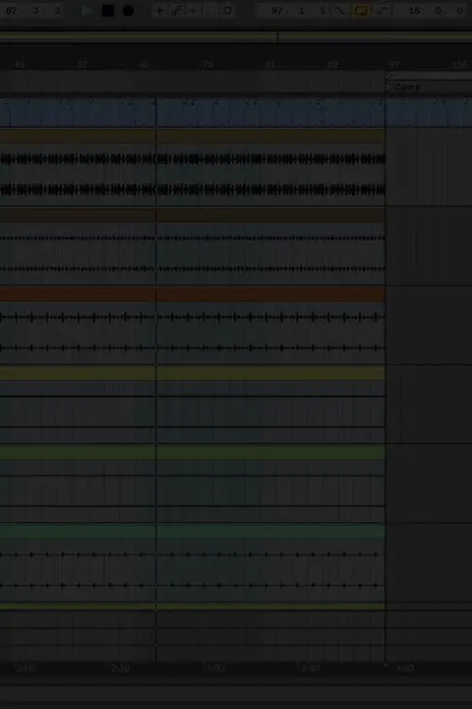Arm the round Record button
This screenshot has height=709, width=472.
tap(128, 11)
